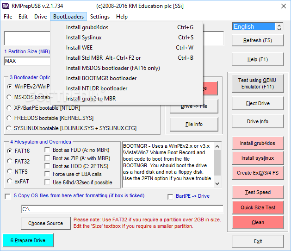Close the BootLoaders menu
Image resolution: width=291 pixels, height=251 pixels.
point(68,17)
